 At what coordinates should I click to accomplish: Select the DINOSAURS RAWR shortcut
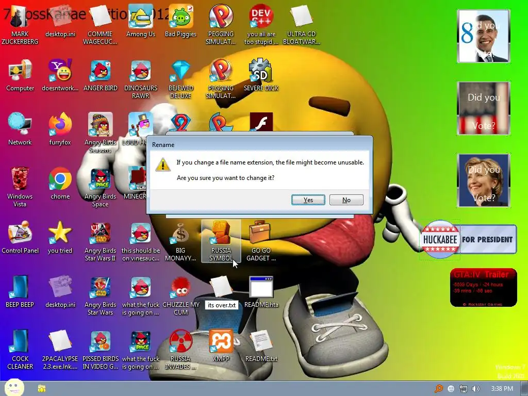140,78
